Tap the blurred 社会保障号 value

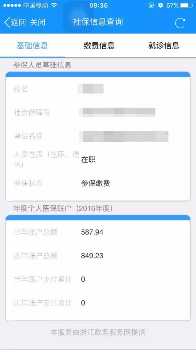click(117, 112)
